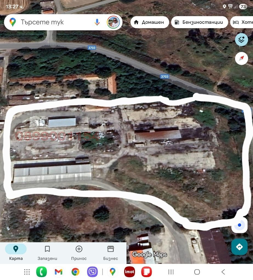
Task: Center map on my location
Action: [x=239, y=225]
